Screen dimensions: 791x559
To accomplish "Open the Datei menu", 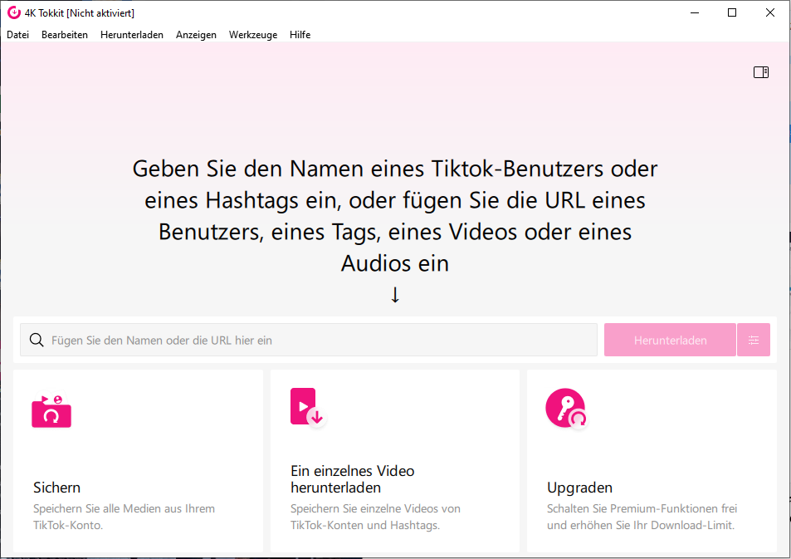I will 17,35.
